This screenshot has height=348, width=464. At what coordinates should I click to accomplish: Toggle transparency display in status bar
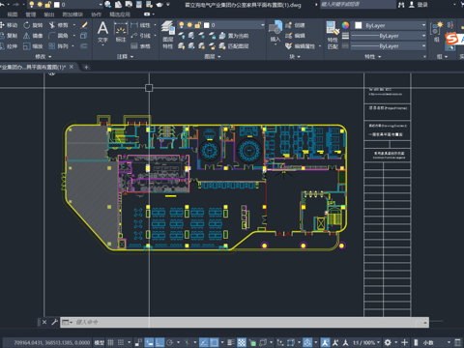(242, 342)
